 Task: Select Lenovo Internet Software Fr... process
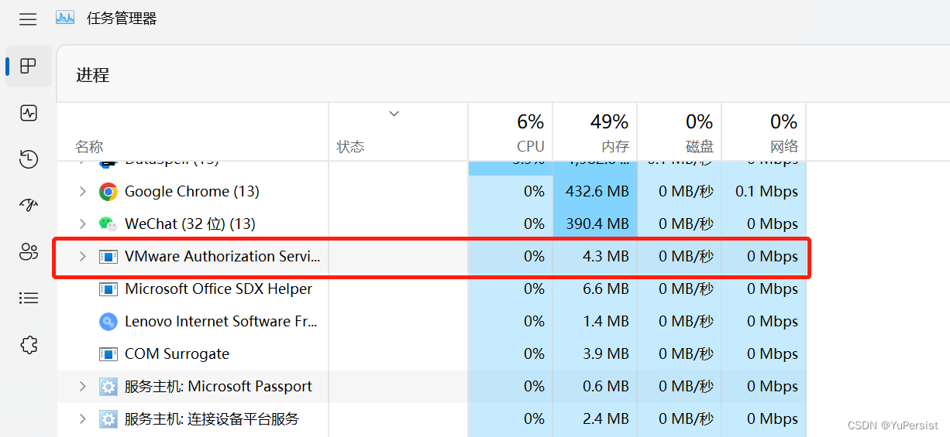tap(222, 322)
